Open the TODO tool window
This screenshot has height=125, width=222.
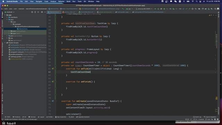tap(8, 117)
